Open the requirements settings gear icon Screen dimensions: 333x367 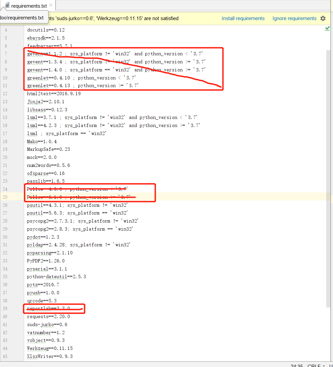[x=323, y=18]
